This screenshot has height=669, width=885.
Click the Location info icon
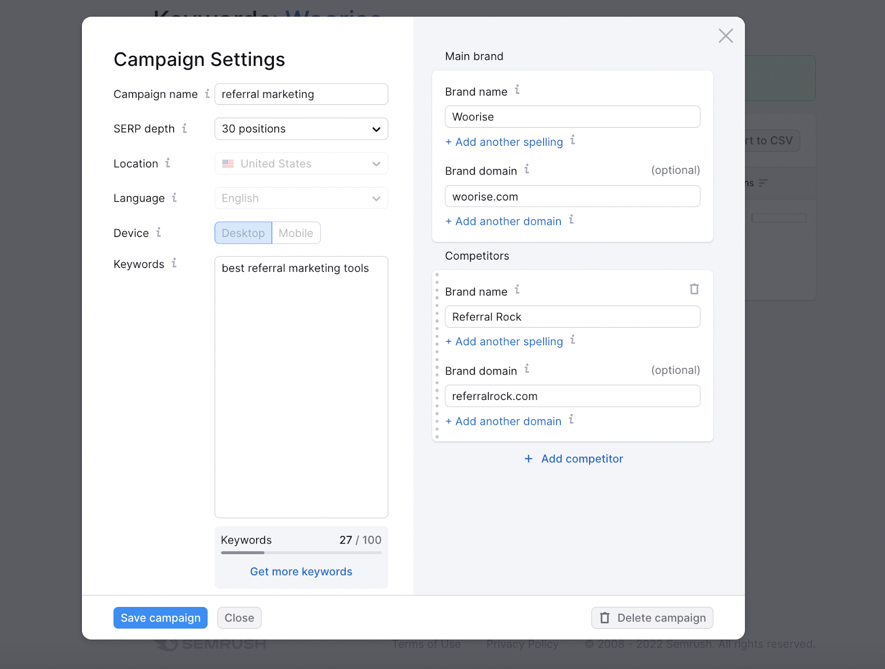[x=168, y=163]
